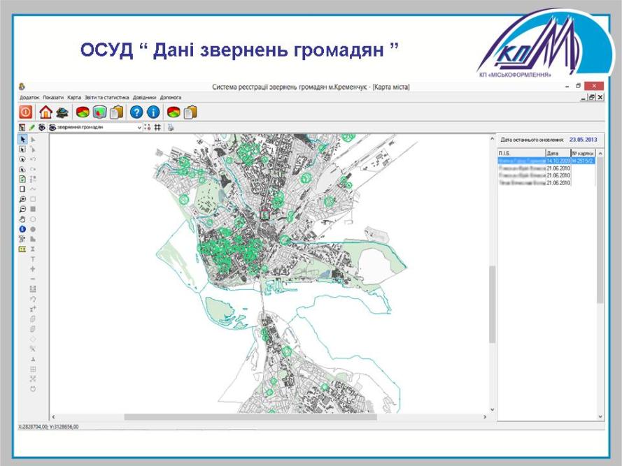The width and height of the screenshot is (622, 466).
Task: Click the red power exit icon
Action: coord(25,112)
